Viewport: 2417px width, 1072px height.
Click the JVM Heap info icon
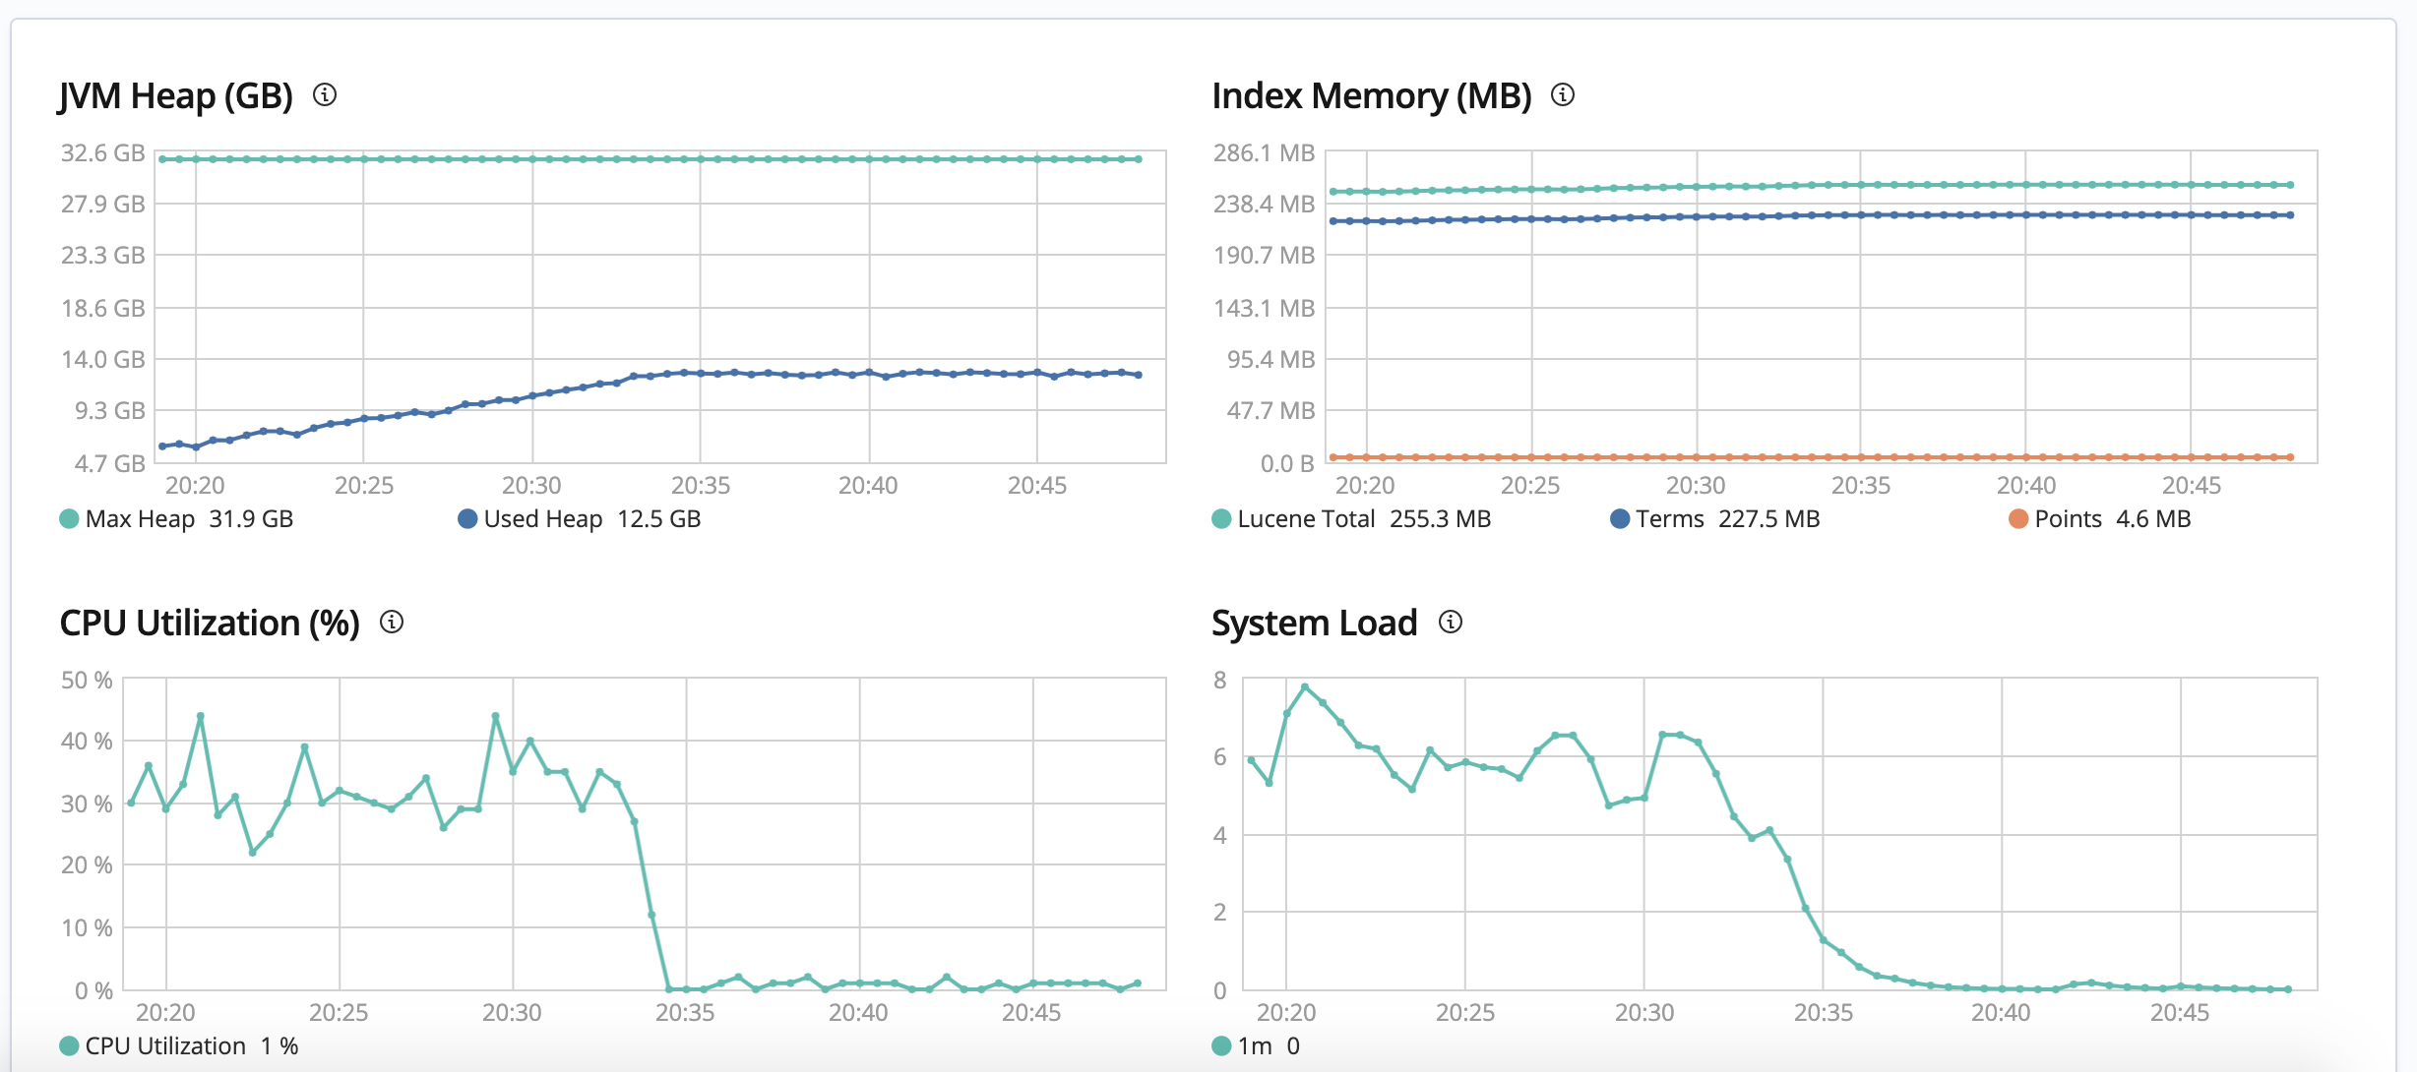click(x=325, y=95)
